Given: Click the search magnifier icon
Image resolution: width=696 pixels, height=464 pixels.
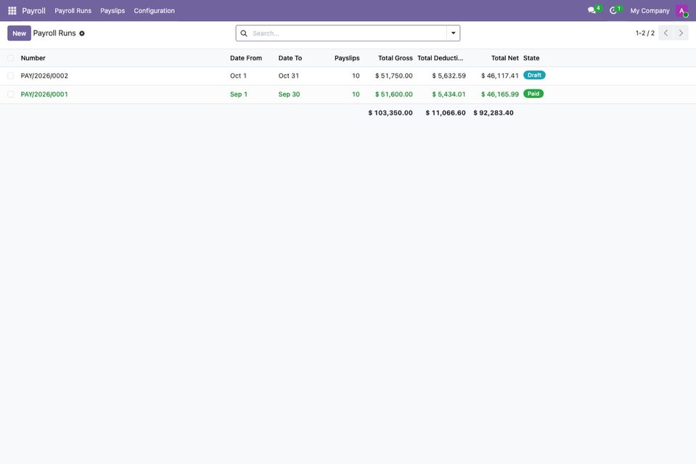Looking at the screenshot, I should tap(244, 33).
